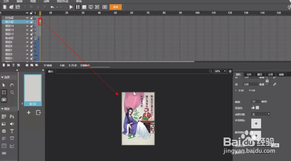Stop the animation playback
291x161 pixels.
[84, 7]
